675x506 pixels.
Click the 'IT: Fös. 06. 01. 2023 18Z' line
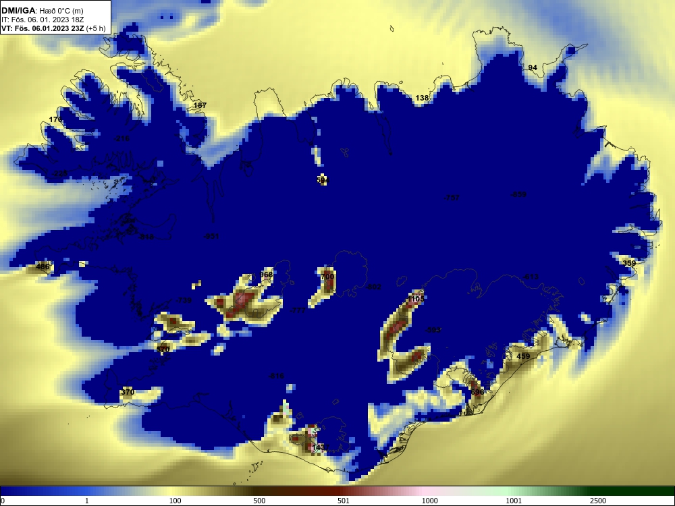(42, 20)
